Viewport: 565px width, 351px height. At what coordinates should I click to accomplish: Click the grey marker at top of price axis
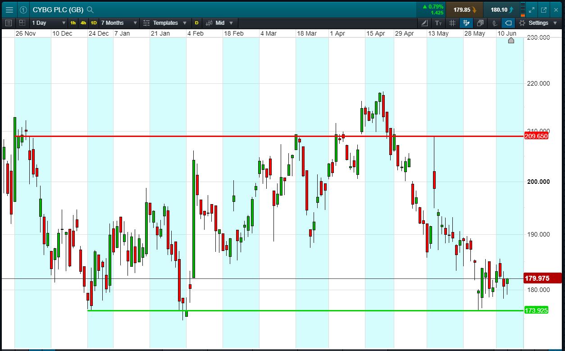click(x=511, y=41)
